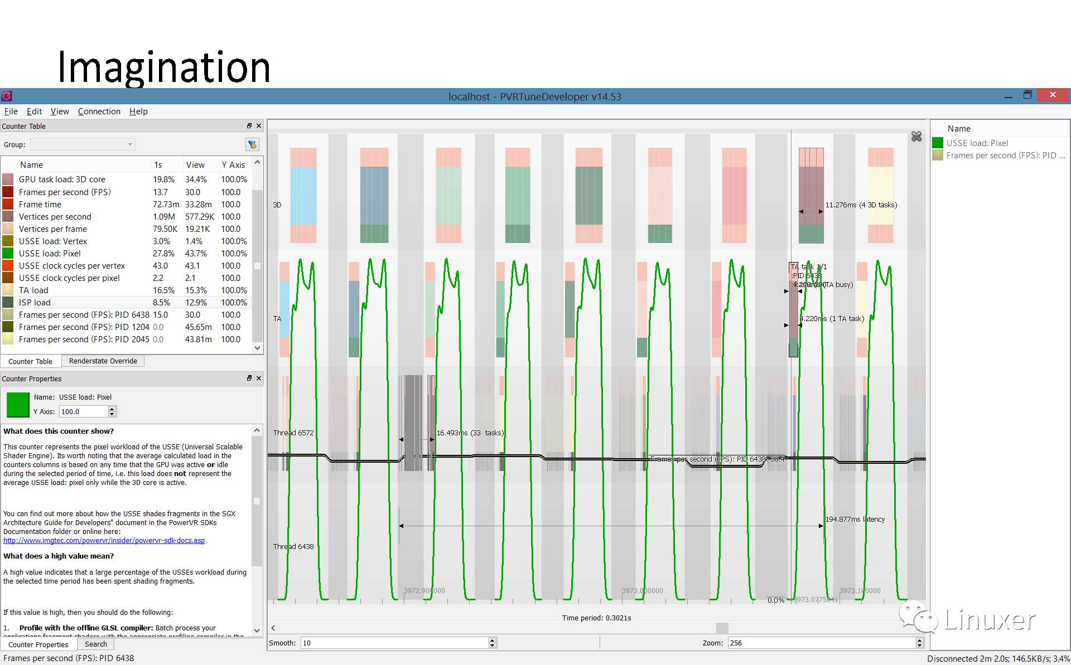Select Frames per second (FPS): PID legend entry
1071x665 pixels.
(1000, 155)
